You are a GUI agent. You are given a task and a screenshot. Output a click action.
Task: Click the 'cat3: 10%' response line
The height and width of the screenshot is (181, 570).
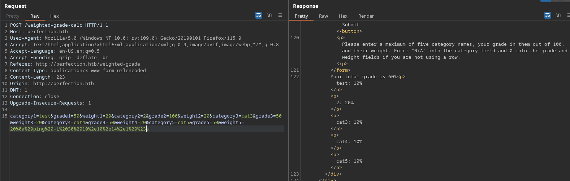(x=349, y=122)
